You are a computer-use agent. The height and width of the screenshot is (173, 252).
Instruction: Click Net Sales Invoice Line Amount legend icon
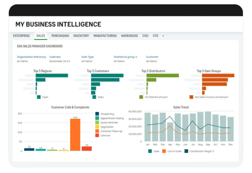coord(191,97)
